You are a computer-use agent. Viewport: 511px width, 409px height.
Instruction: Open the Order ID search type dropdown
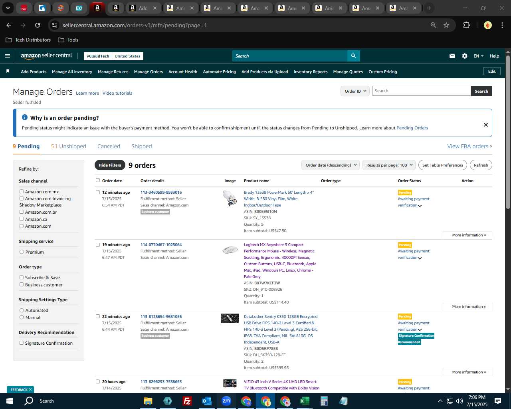pos(355,91)
